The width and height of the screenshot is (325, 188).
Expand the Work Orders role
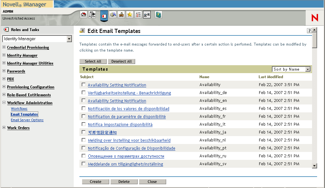pos(4,128)
